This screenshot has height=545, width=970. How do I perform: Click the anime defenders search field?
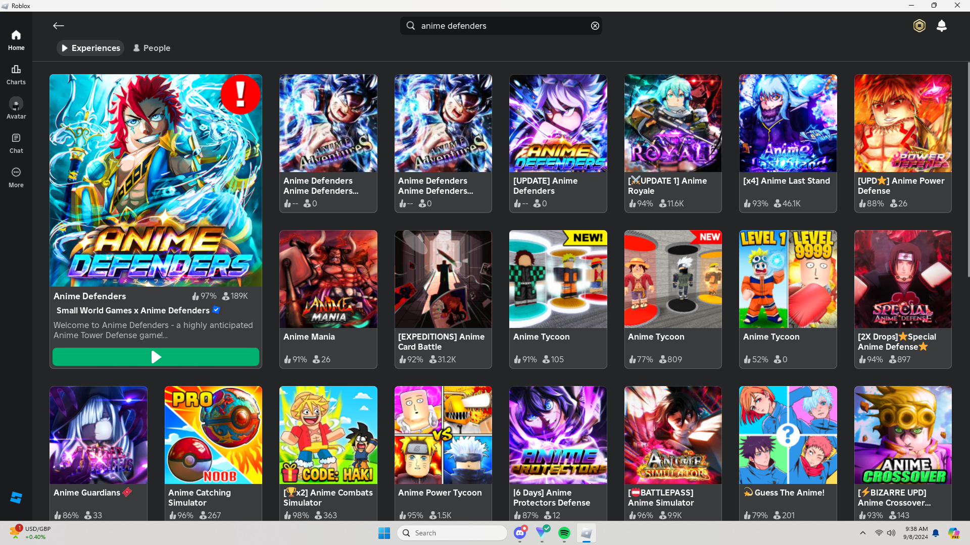[500, 26]
